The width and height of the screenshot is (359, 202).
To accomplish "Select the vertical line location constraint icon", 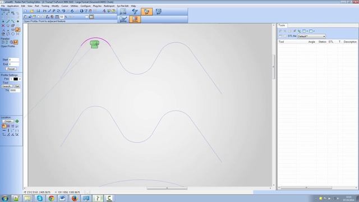I will point(8,130).
